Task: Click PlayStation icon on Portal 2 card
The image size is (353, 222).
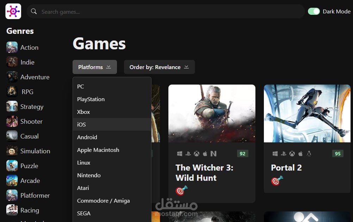Action: [x=284, y=154]
